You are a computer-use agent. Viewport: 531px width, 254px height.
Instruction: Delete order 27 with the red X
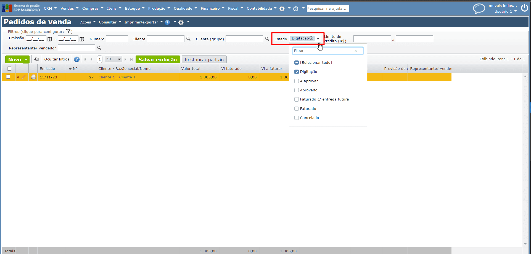[x=18, y=77]
